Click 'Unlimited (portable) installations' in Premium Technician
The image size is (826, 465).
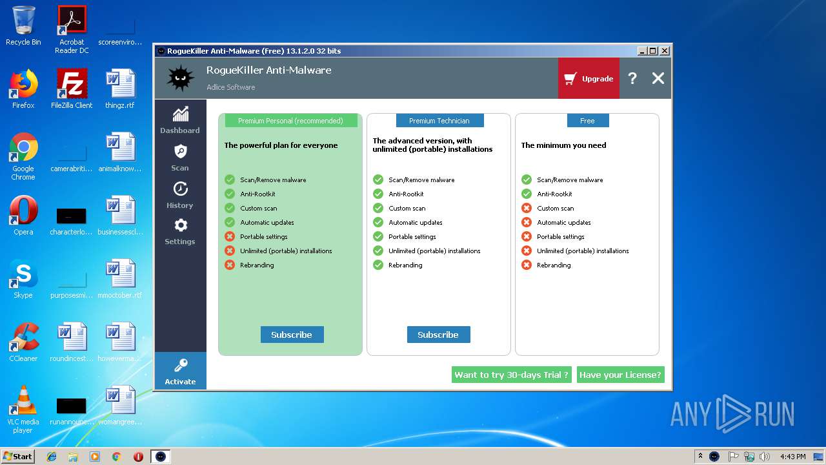(434, 251)
